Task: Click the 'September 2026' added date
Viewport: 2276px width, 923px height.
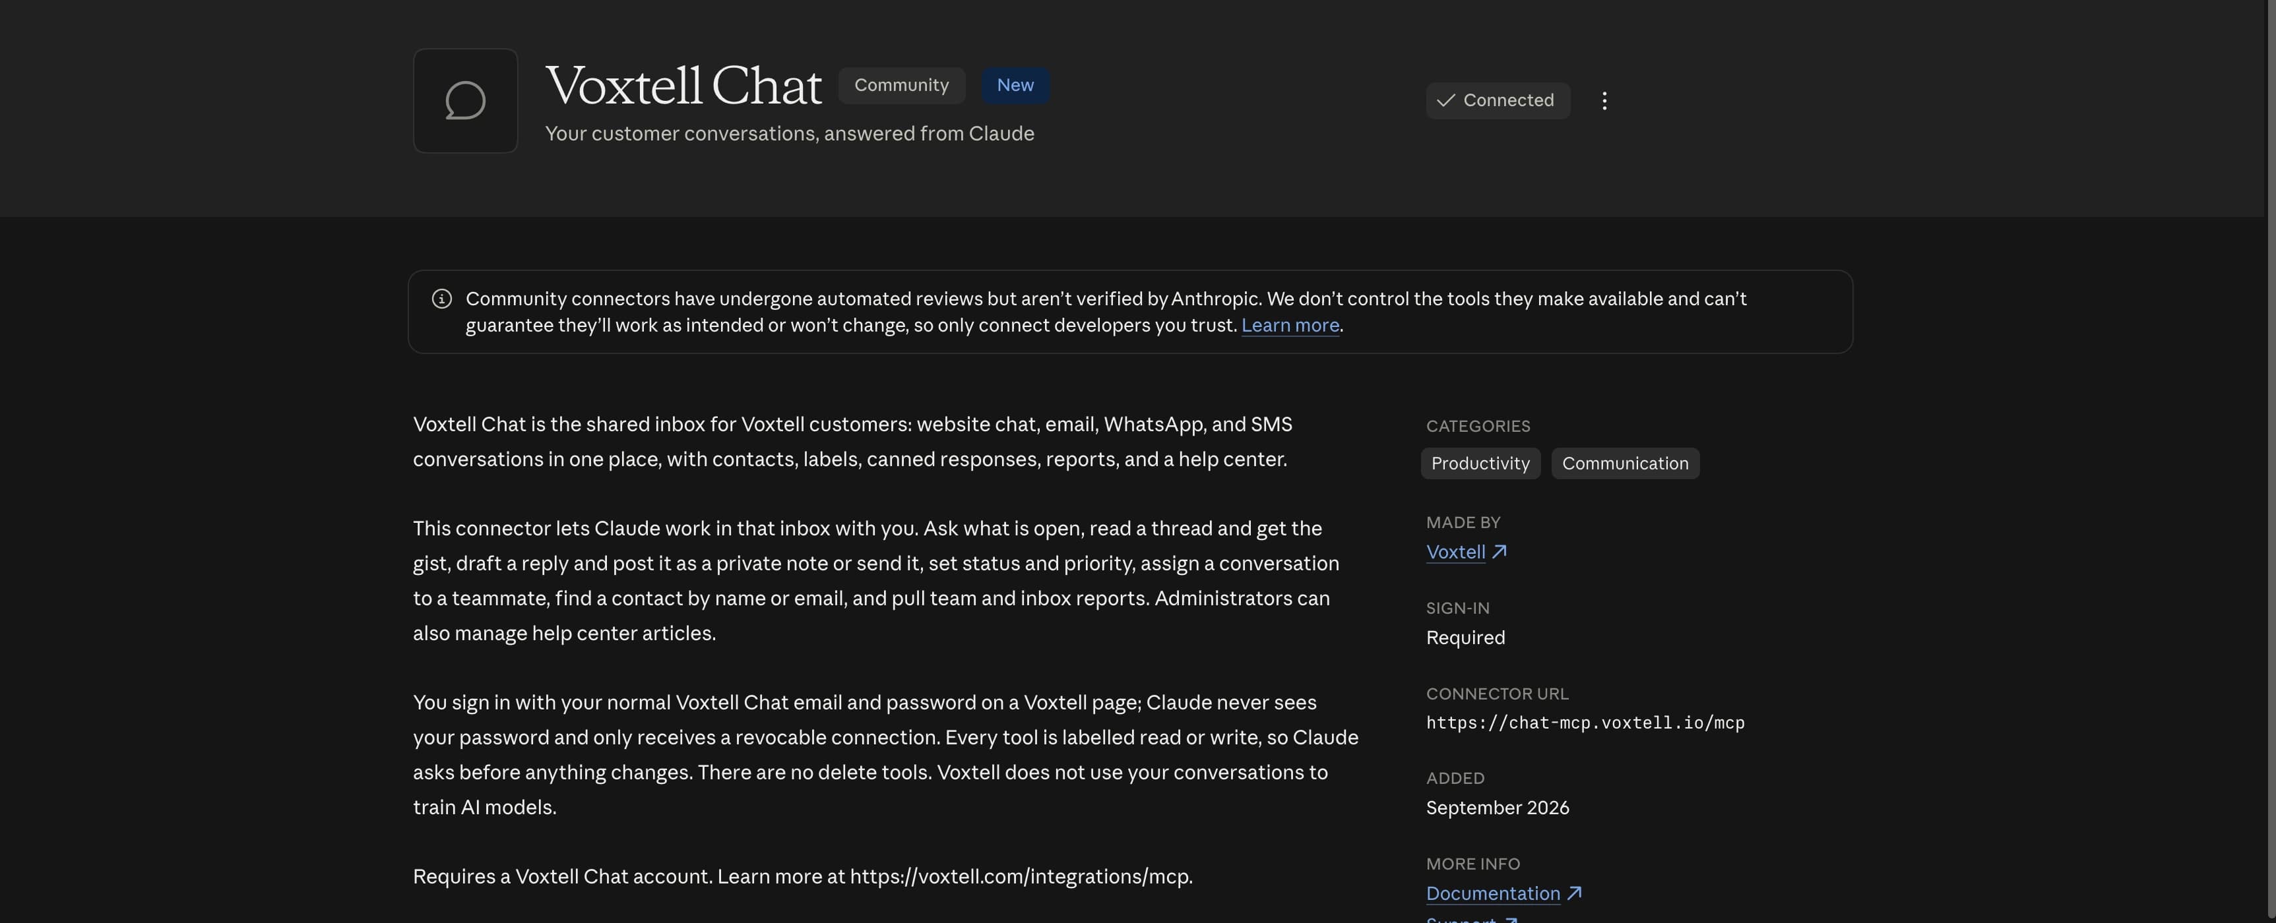Action: point(1498,807)
